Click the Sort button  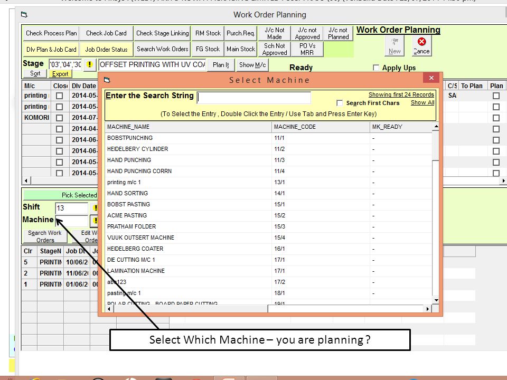tap(35, 74)
